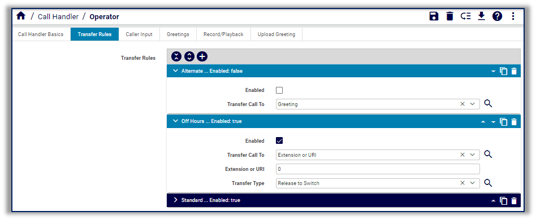The image size is (536, 220).
Task: Click the top toolbar Delete trash icon
Action: [x=450, y=16]
